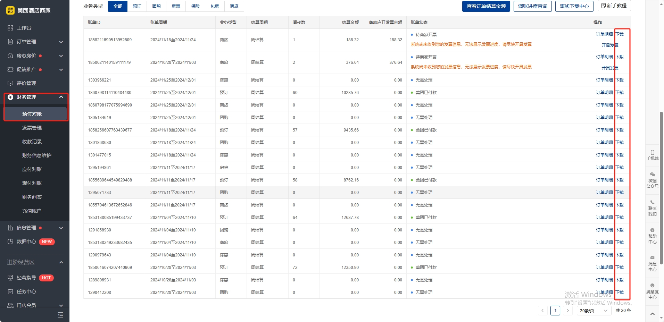Open the 消息中心 envelope icon
The width and height of the screenshot is (664, 322).
[x=652, y=258]
